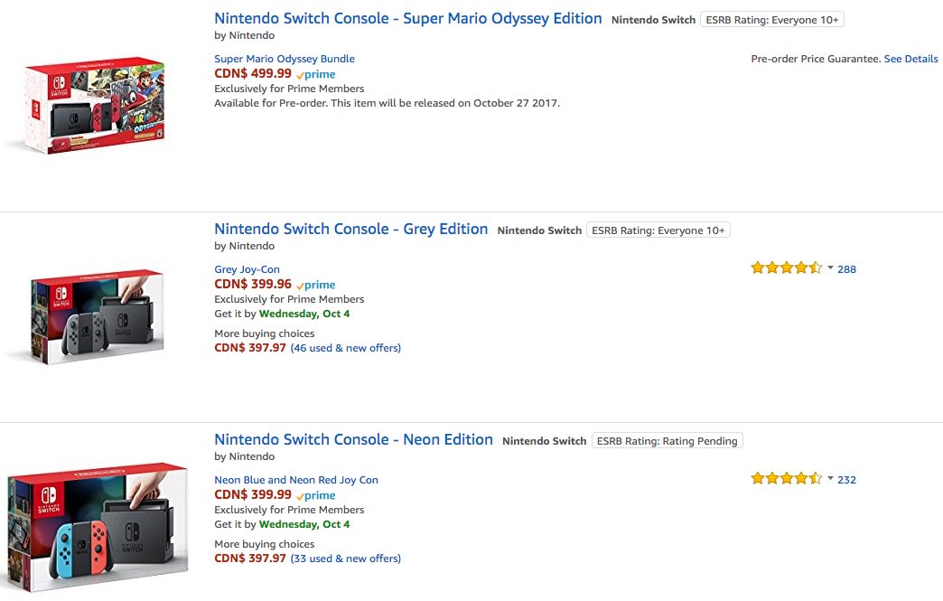Click the Grey Edition star rating icons
This screenshot has width=943, height=601.
786,268
